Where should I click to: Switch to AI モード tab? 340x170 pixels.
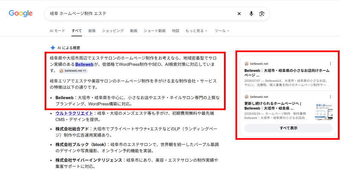click(x=57, y=31)
